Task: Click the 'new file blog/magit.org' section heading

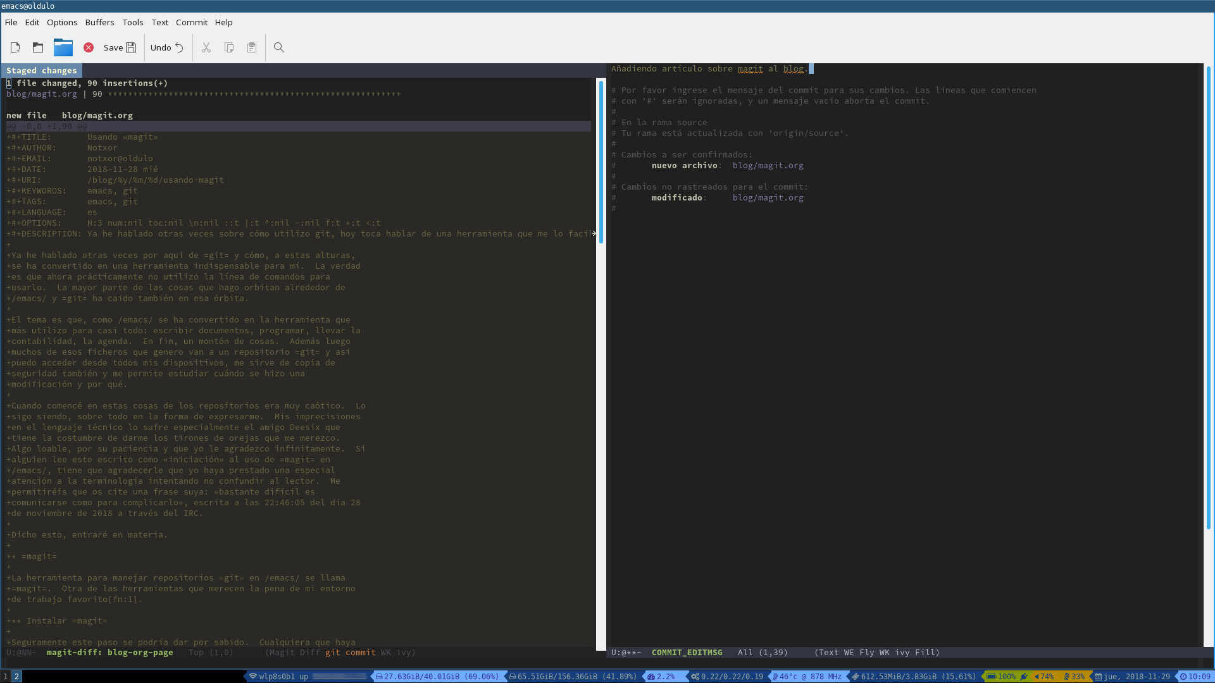Action: 70,116
